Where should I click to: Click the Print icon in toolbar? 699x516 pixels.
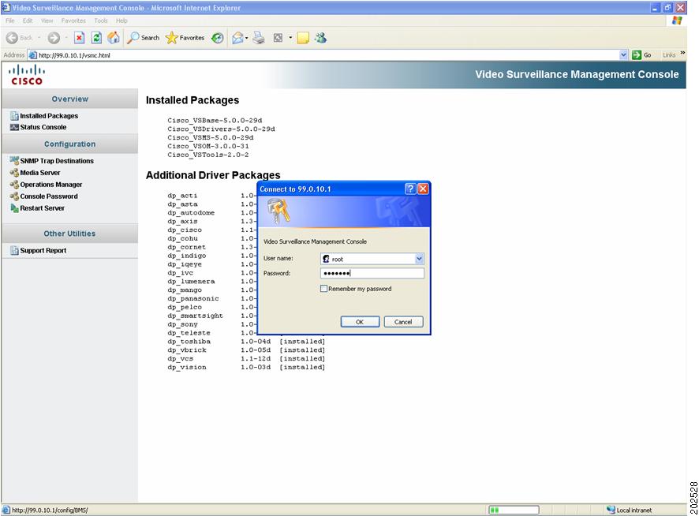pos(259,38)
